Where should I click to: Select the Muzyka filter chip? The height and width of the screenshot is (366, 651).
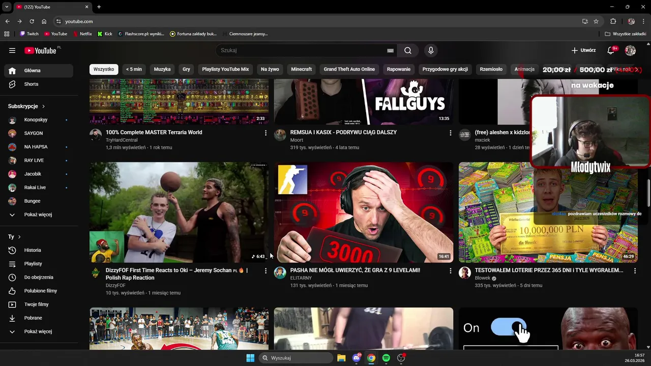pyautogui.click(x=162, y=69)
